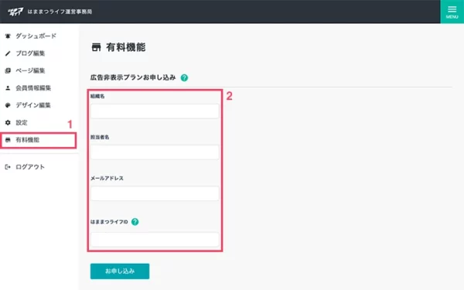Click the メールアドレス field label
Screen dimensions: 464x290
tap(107, 178)
